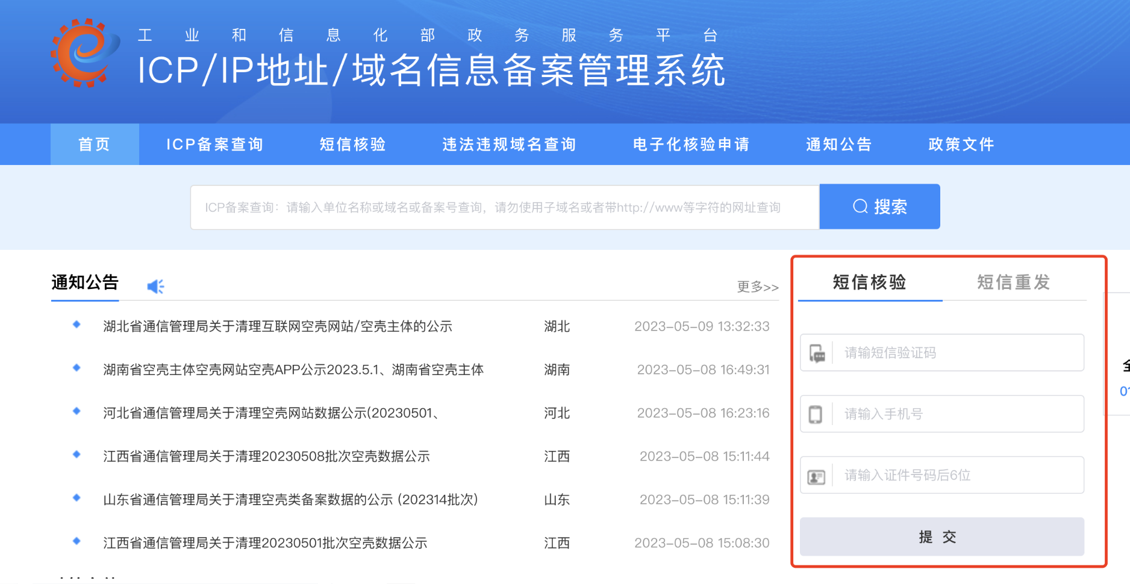The image size is (1130, 584).
Task: Open the 首页 navigation tab
Action: 95,144
